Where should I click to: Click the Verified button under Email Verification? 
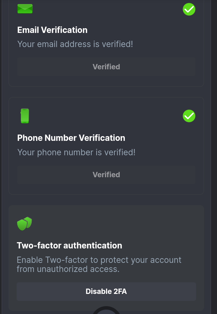click(x=106, y=67)
